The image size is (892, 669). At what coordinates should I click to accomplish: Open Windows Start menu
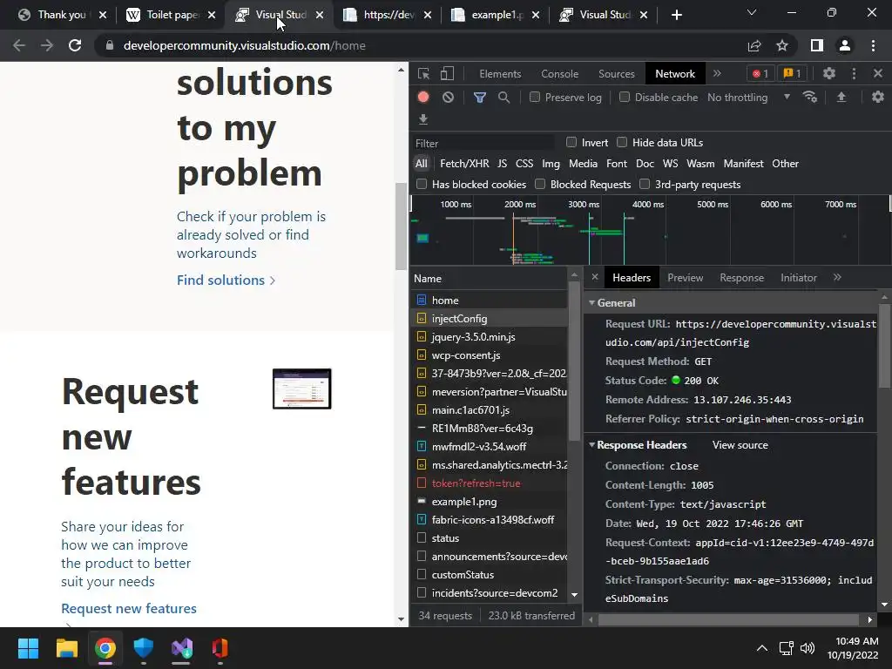pos(28,648)
